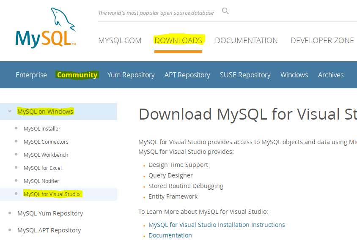
Task: Select Community in the blue bar
Action: [77, 75]
